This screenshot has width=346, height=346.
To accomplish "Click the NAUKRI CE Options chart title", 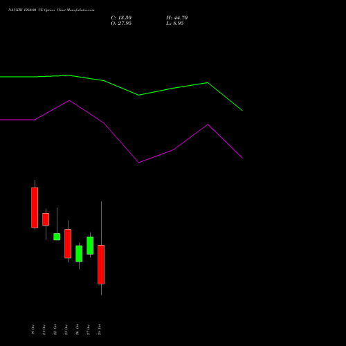I will click(x=51, y=10).
